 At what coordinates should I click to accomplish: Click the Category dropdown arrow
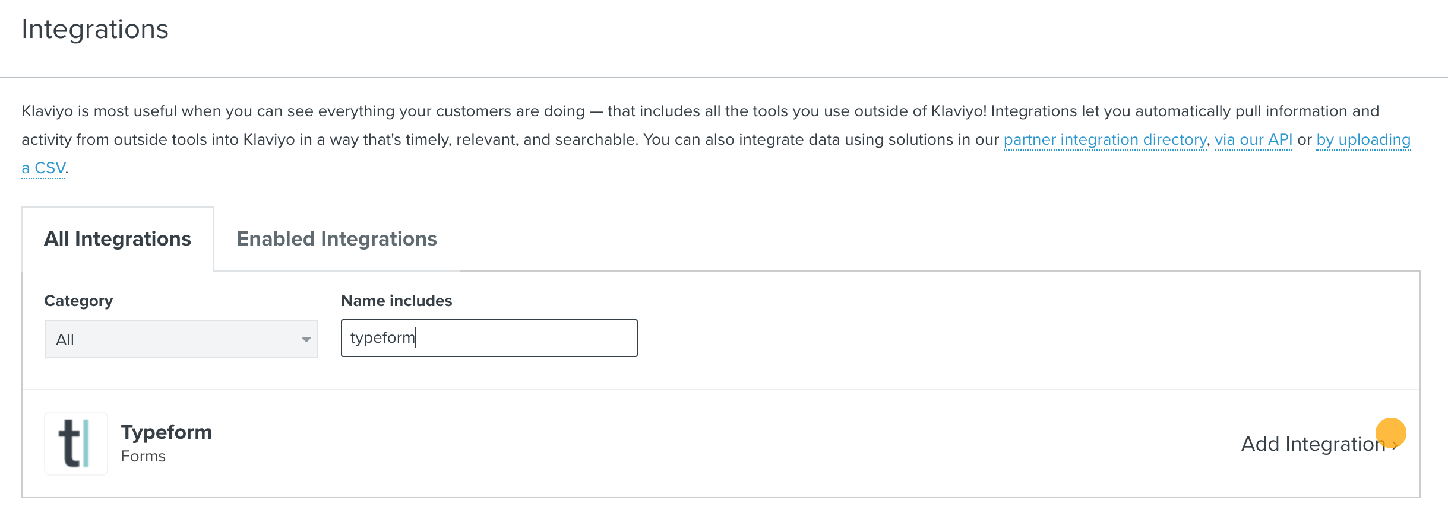click(306, 339)
